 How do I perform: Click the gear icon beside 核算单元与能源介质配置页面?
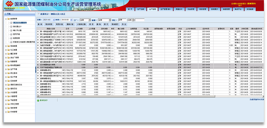[11, 42]
